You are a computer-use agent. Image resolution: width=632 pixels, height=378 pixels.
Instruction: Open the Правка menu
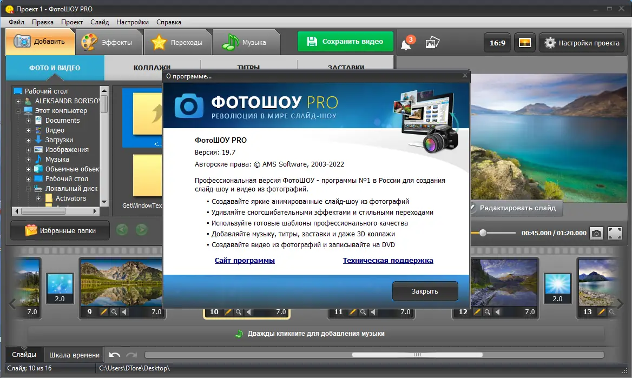(43, 22)
